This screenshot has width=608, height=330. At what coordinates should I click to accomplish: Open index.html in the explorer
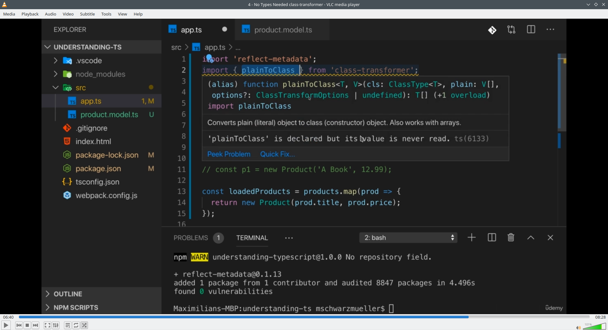click(102, 142)
